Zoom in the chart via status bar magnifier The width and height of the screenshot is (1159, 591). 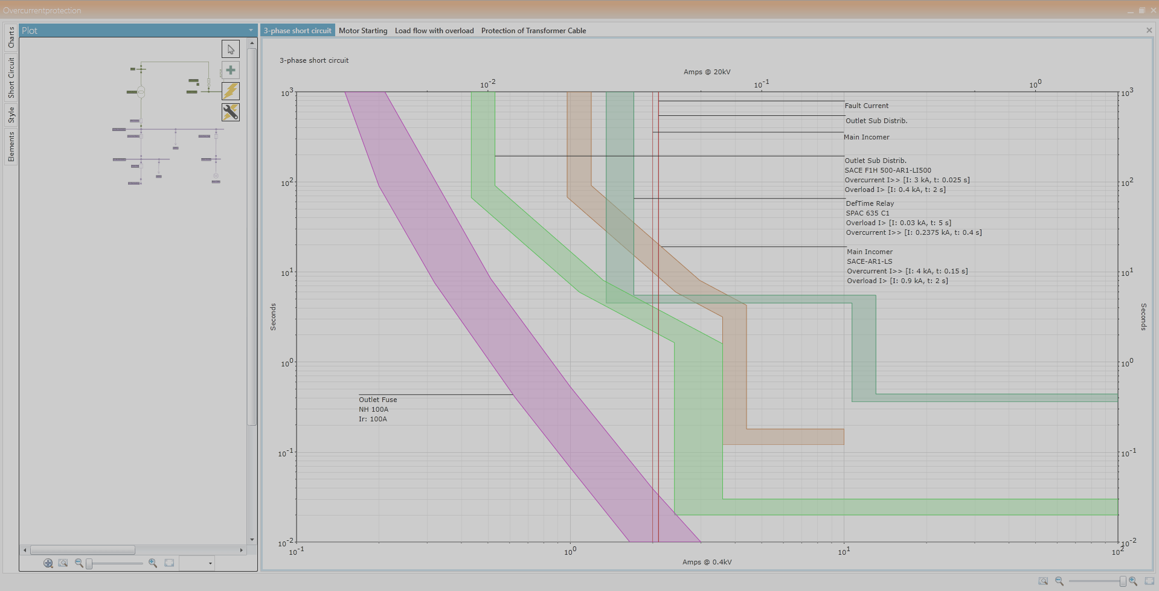pos(1133,581)
